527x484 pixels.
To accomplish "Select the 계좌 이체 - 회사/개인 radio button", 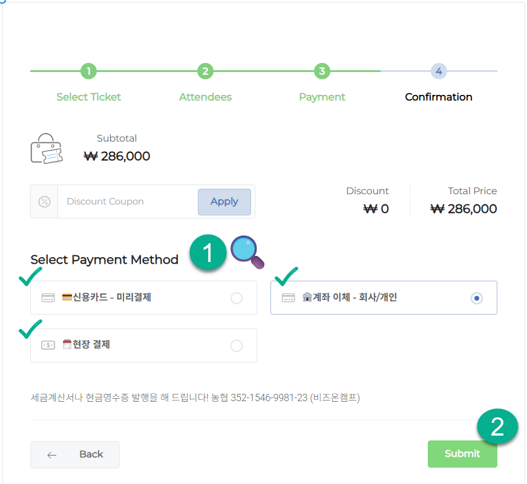I will tap(477, 298).
